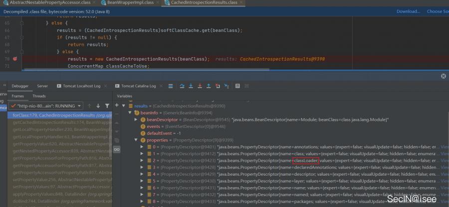This screenshot has height=207, width=449.
Task: Click the red Force Step Into icon
Action: click(200, 86)
